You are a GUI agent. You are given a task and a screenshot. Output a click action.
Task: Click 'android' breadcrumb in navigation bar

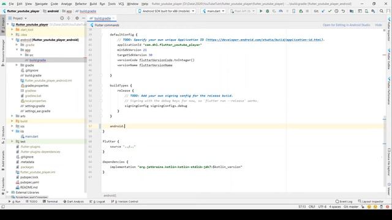tap(51, 11)
